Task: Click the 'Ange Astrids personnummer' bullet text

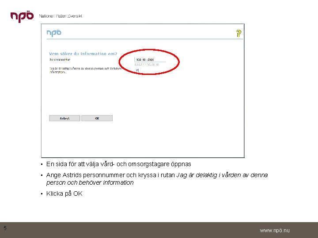Action: point(157,178)
